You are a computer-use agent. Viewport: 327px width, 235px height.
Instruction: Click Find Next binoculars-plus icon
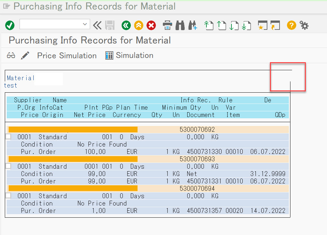pyautogui.click(x=192, y=25)
